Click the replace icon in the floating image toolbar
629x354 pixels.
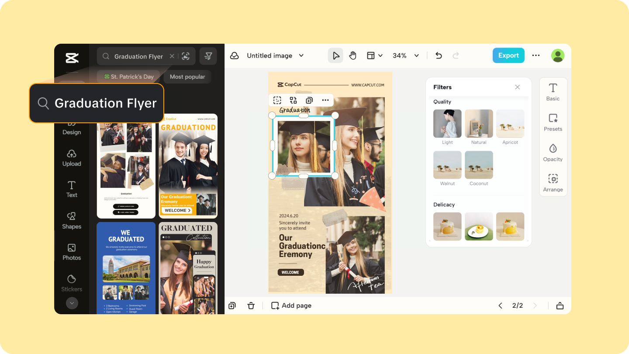293,100
